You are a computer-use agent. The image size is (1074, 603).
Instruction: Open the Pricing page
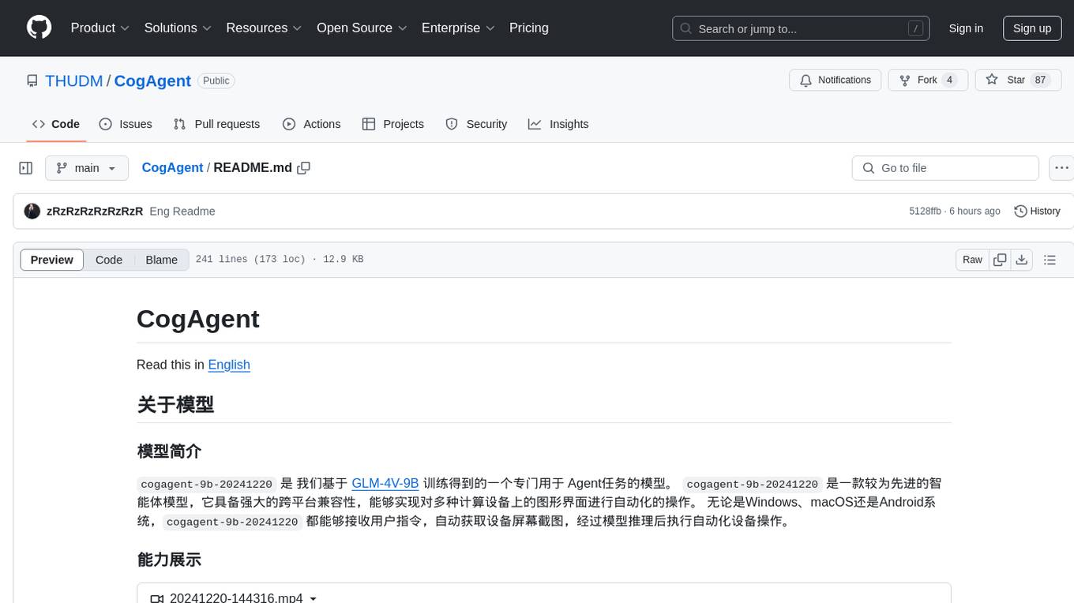(x=529, y=28)
